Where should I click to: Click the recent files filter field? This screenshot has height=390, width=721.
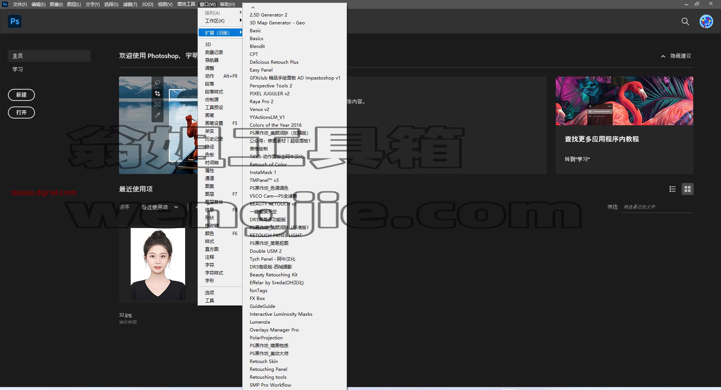pyautogui.click(x=657, y=207)
